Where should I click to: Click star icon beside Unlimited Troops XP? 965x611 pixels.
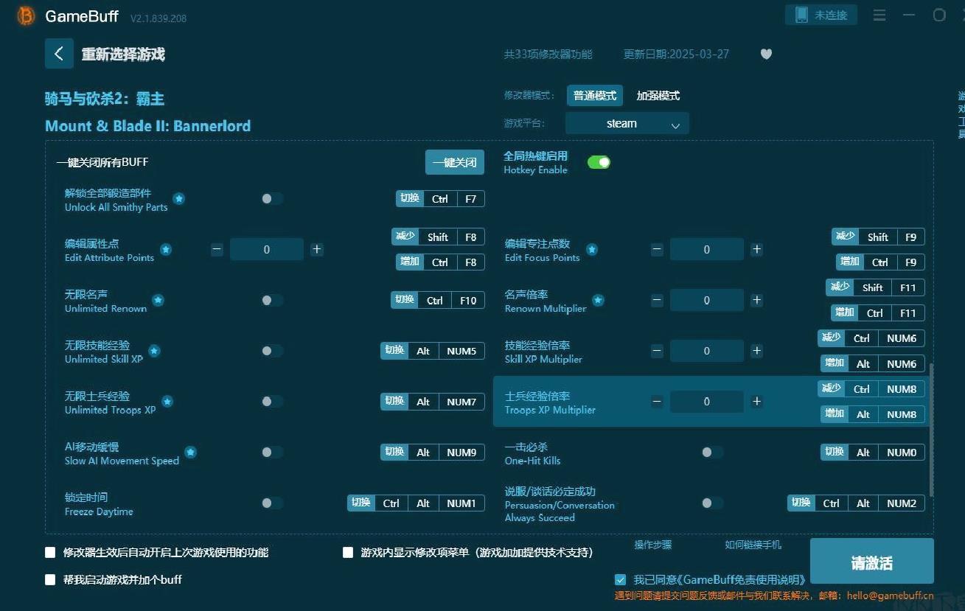tap(167, 402)
